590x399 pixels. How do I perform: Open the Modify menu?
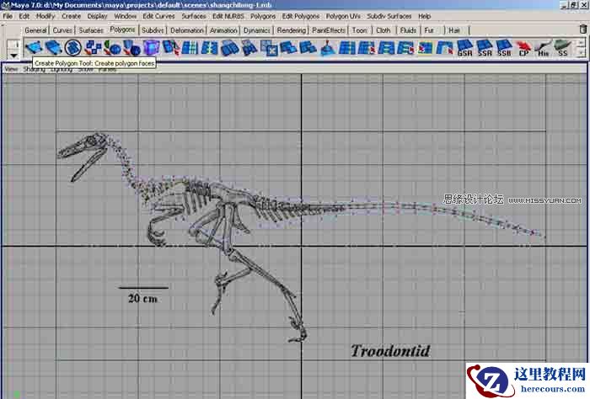click(x=46, y=16)
